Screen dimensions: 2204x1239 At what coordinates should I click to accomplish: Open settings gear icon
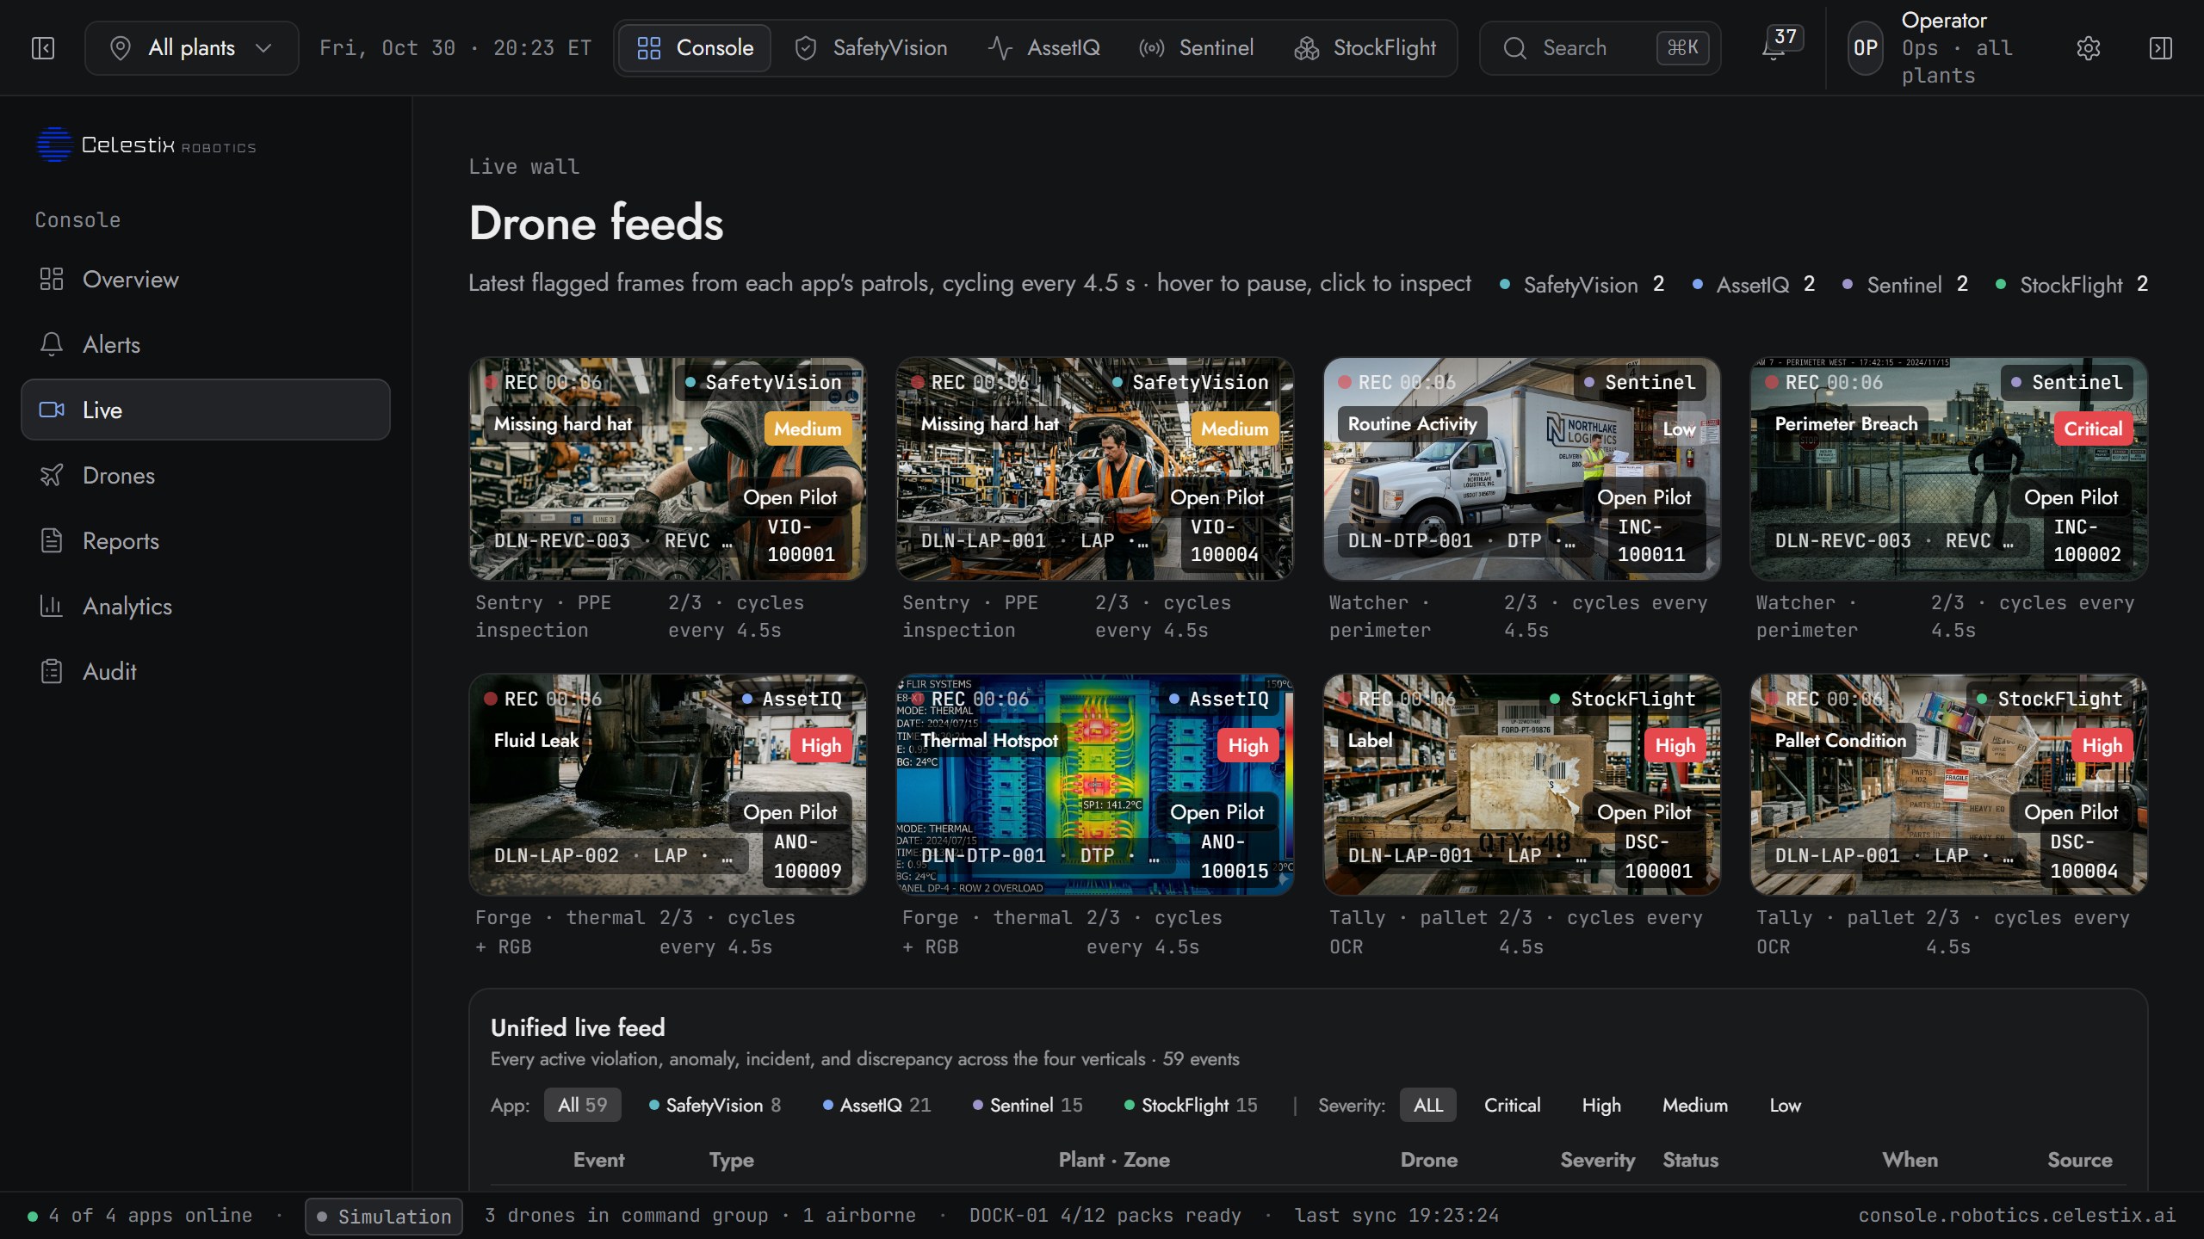tap(2089, 48)
